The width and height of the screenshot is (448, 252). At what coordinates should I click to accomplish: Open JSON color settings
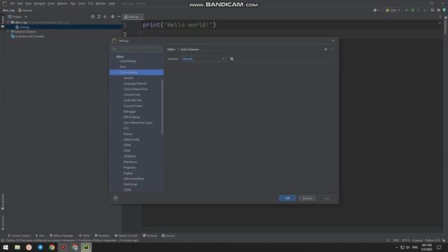[x=127, y=150]
